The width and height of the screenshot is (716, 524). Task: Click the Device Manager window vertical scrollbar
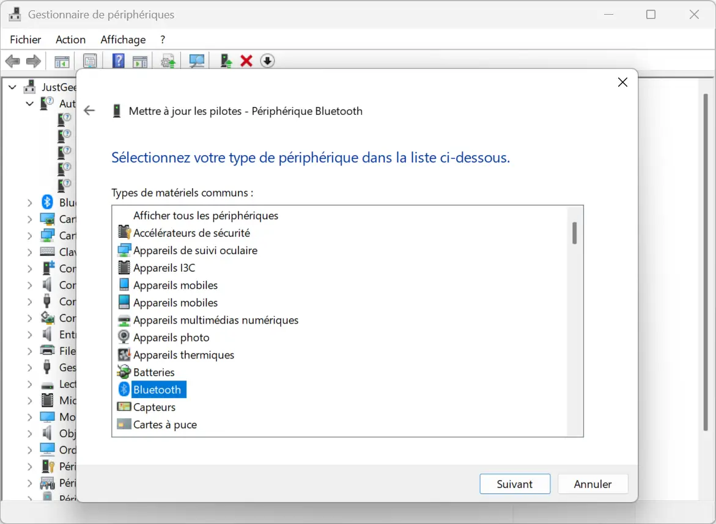point(706,262)
